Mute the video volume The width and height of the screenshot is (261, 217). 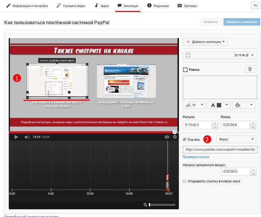(x=27, y=137)
